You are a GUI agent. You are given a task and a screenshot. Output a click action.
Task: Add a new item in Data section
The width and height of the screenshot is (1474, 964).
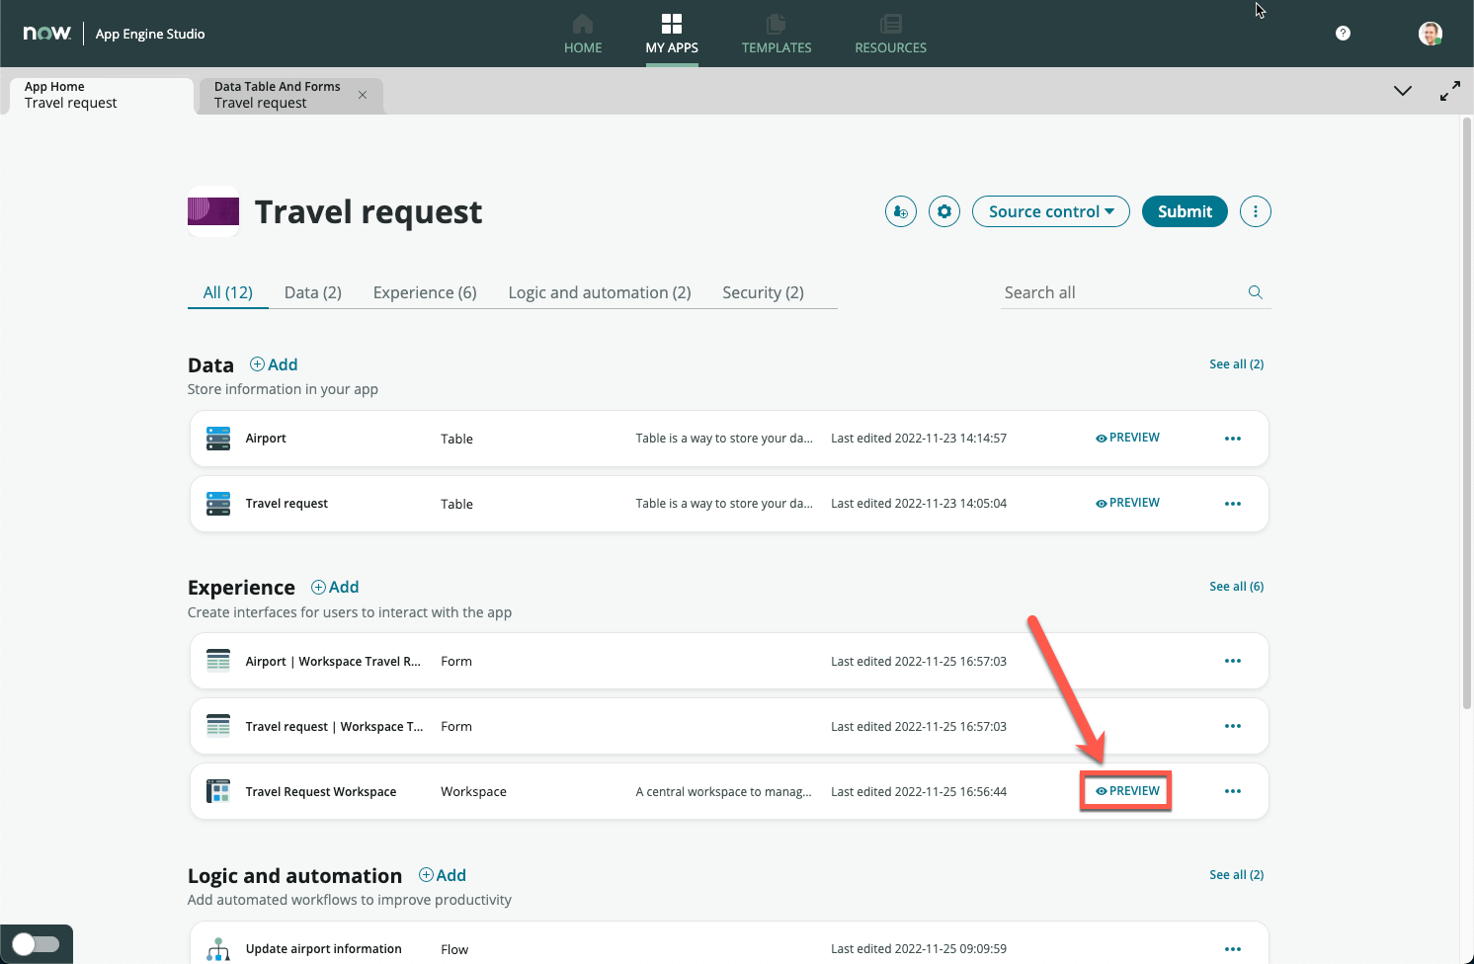click(x=274, y=364)
